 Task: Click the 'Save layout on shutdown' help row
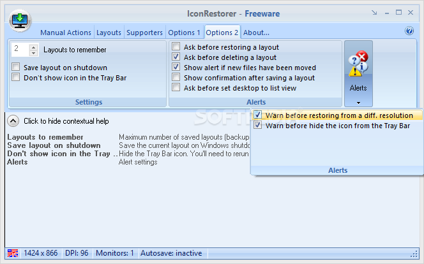128,145
